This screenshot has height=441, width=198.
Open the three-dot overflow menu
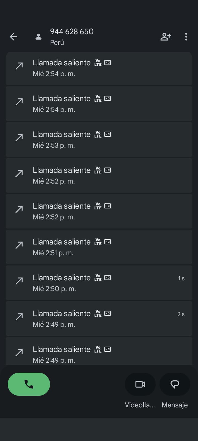point(186,37)
